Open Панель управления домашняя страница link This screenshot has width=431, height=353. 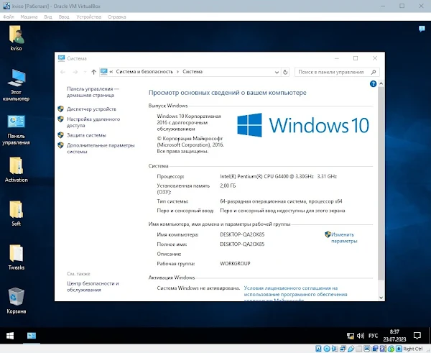pyautogui.click(x=93, y=92)
